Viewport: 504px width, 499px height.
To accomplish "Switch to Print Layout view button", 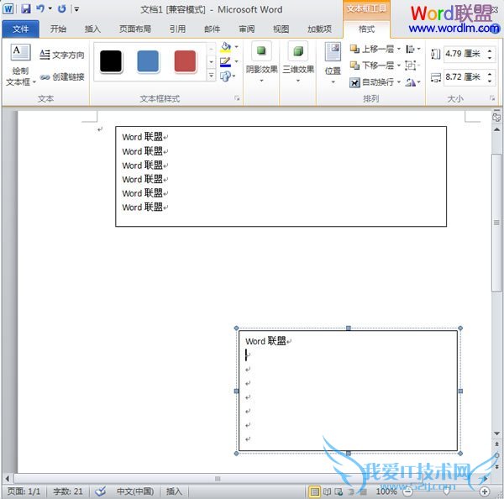I will click(x=314, y=491).
